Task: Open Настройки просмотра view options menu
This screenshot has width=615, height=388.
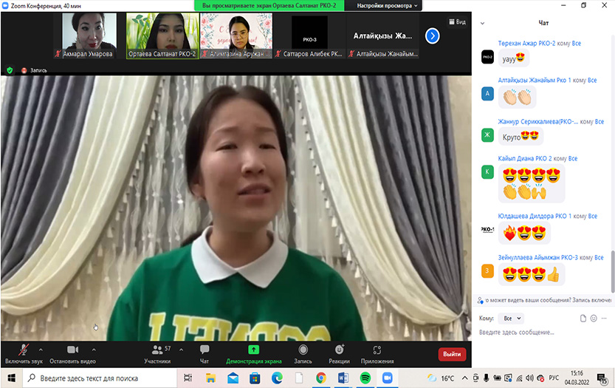Action: click(x=388, y=5)
